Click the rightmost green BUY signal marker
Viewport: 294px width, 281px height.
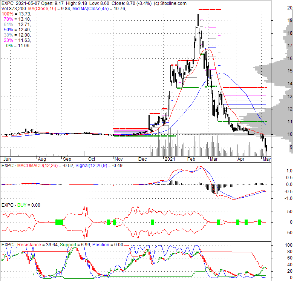click(x=259, y=222)
